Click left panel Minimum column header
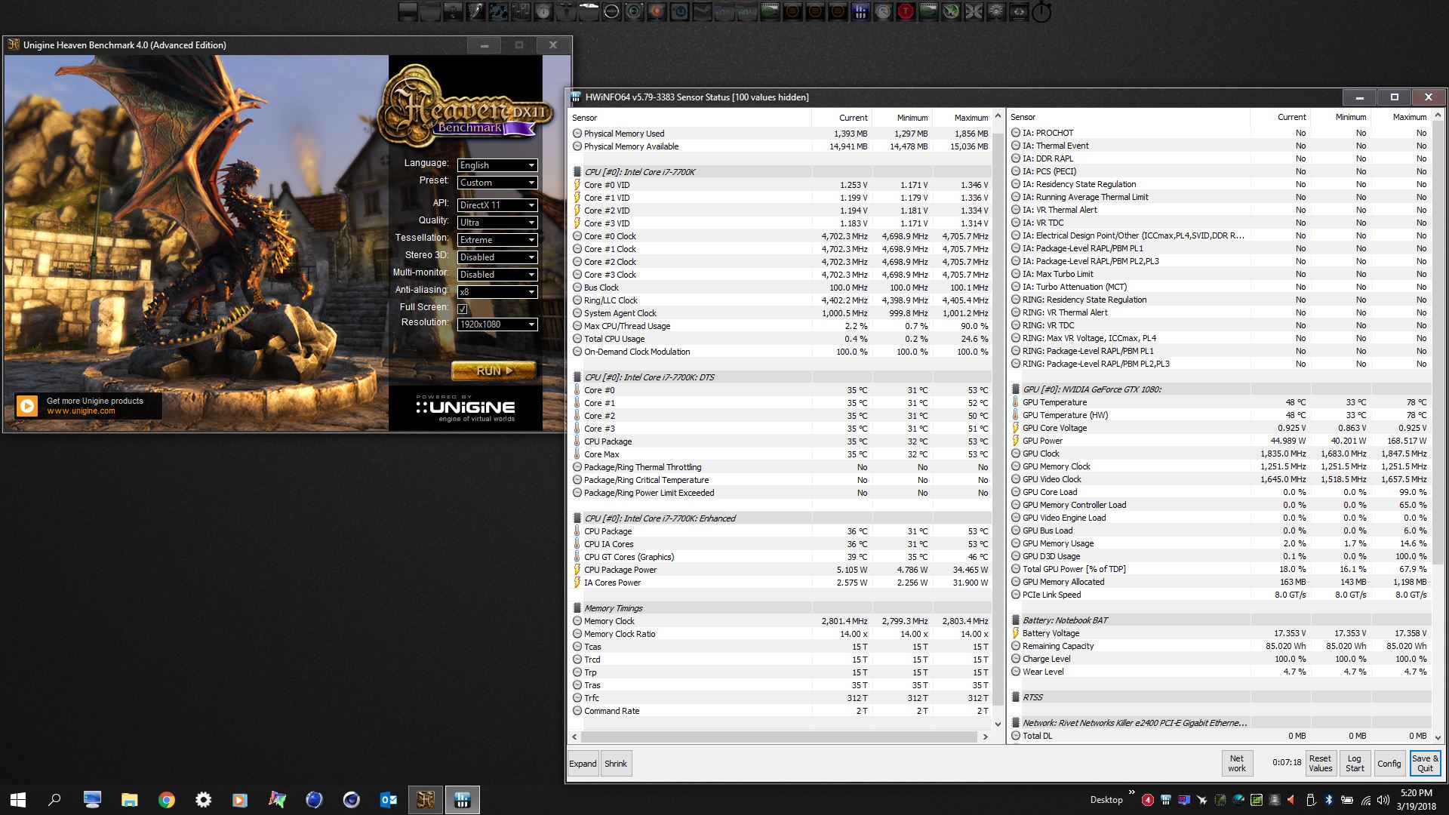 point(903,118)
